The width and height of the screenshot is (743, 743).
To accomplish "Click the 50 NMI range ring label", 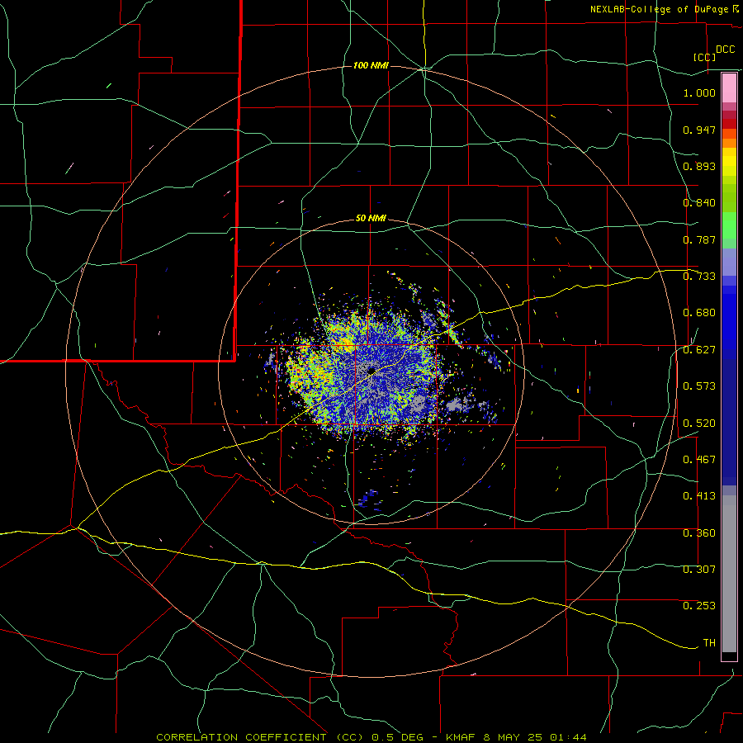I will click(x=371, y=219).
